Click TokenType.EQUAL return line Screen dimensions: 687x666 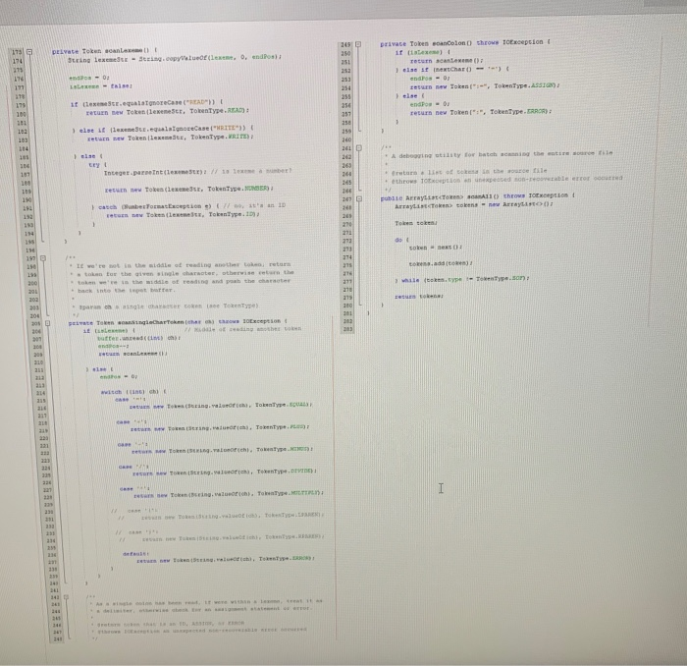[220, 406]
